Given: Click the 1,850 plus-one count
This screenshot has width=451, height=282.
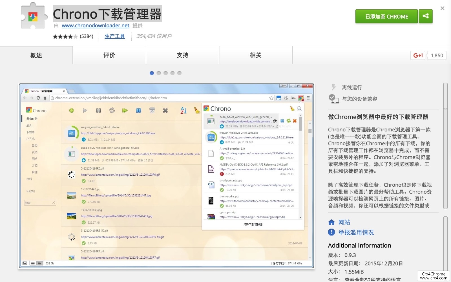Looking at the screenshot, I should (437, 56).
